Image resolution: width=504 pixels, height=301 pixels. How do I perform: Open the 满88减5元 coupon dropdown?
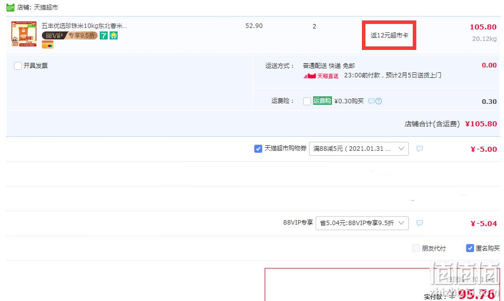(x=359, y=149)
